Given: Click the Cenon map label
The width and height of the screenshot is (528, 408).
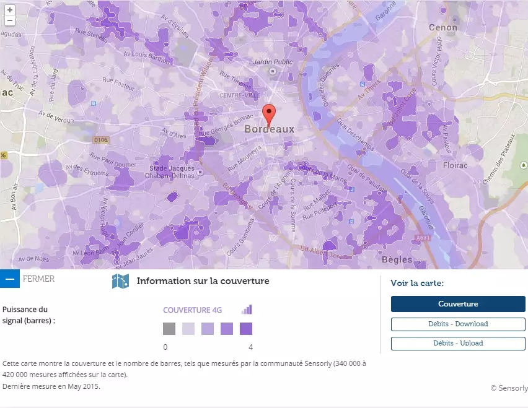Looking at the screenshot, I should click(443, 28).
